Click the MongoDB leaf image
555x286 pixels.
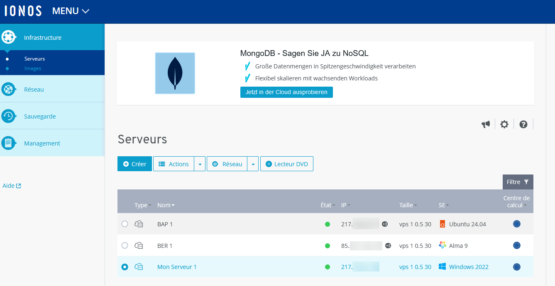175,73
